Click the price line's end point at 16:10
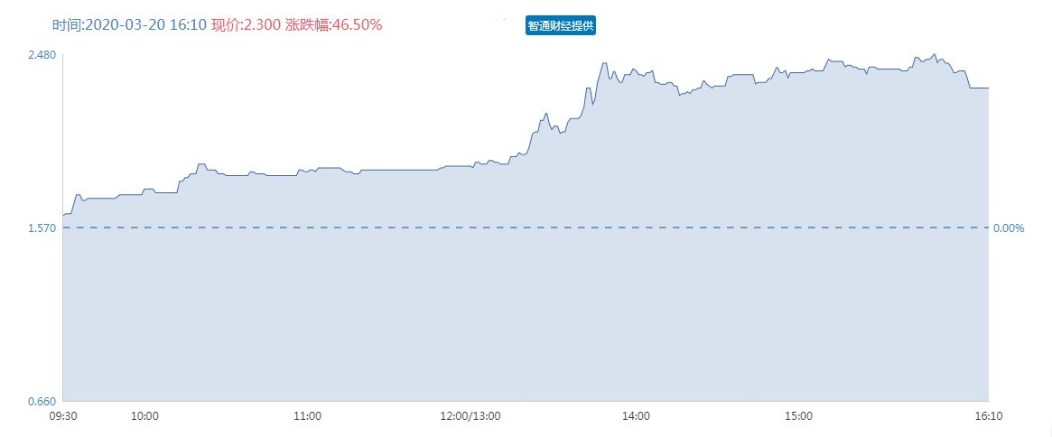 [x=988, y=88]
